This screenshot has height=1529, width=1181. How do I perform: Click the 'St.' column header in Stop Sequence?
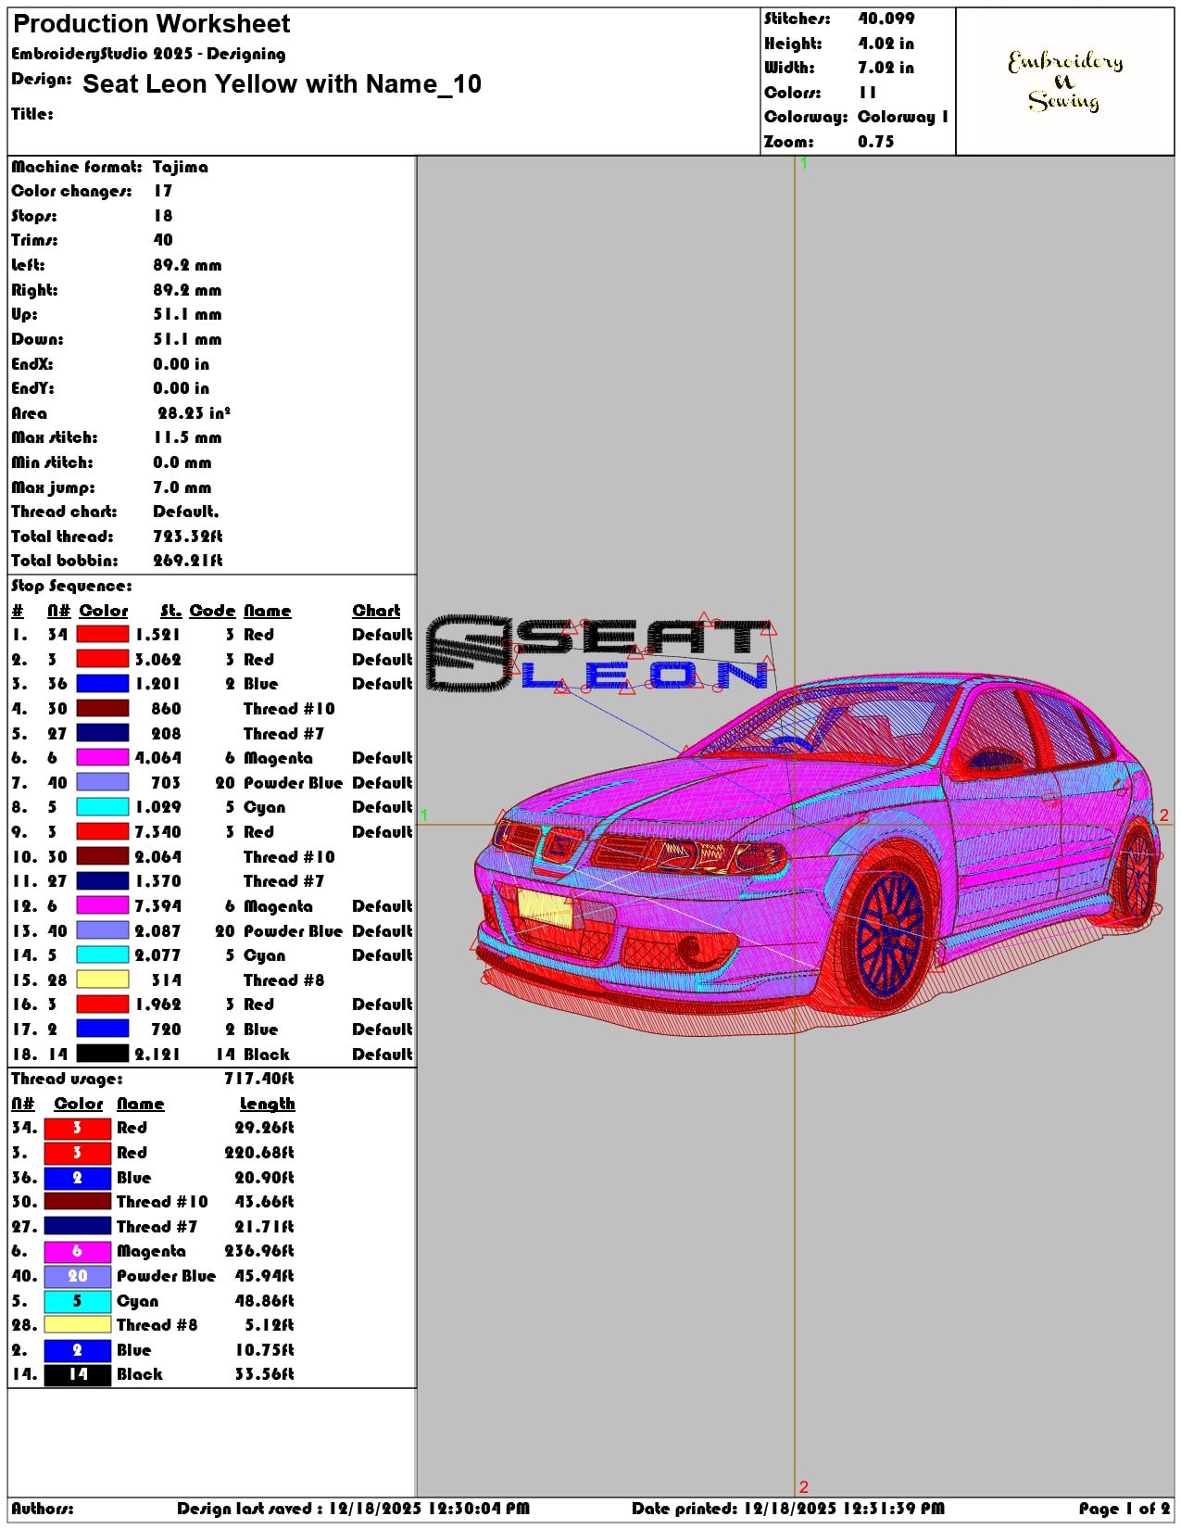[x=170, y=611]
